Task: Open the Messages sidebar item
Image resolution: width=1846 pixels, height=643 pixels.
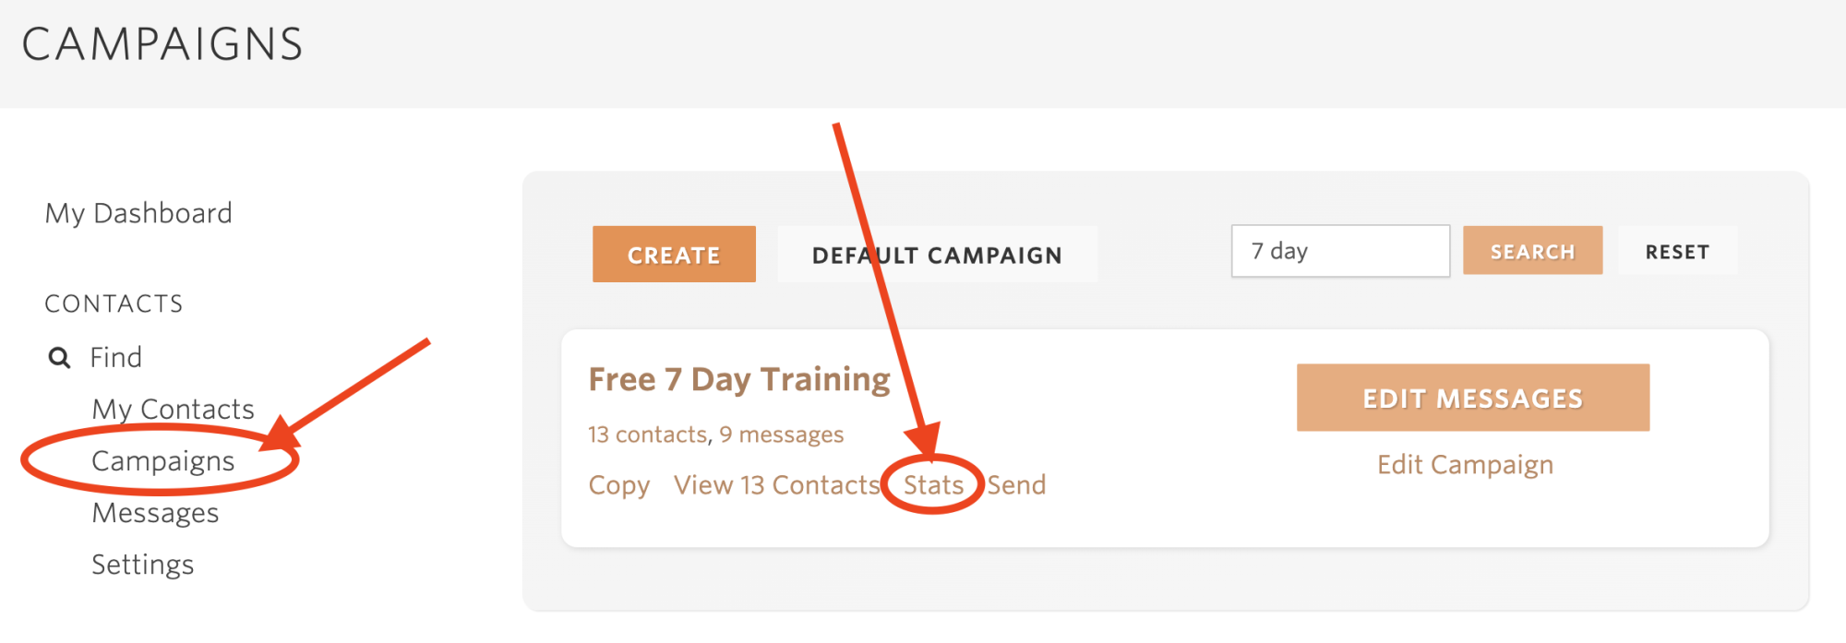Action: point(155,512)
